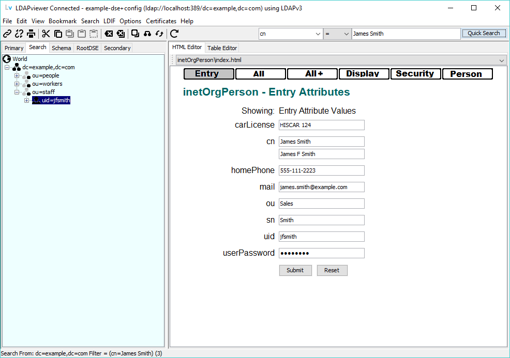Click the first delete (X arrow) toolbar icon
Viewport: 510px width, 358px height.
point(109,34)
